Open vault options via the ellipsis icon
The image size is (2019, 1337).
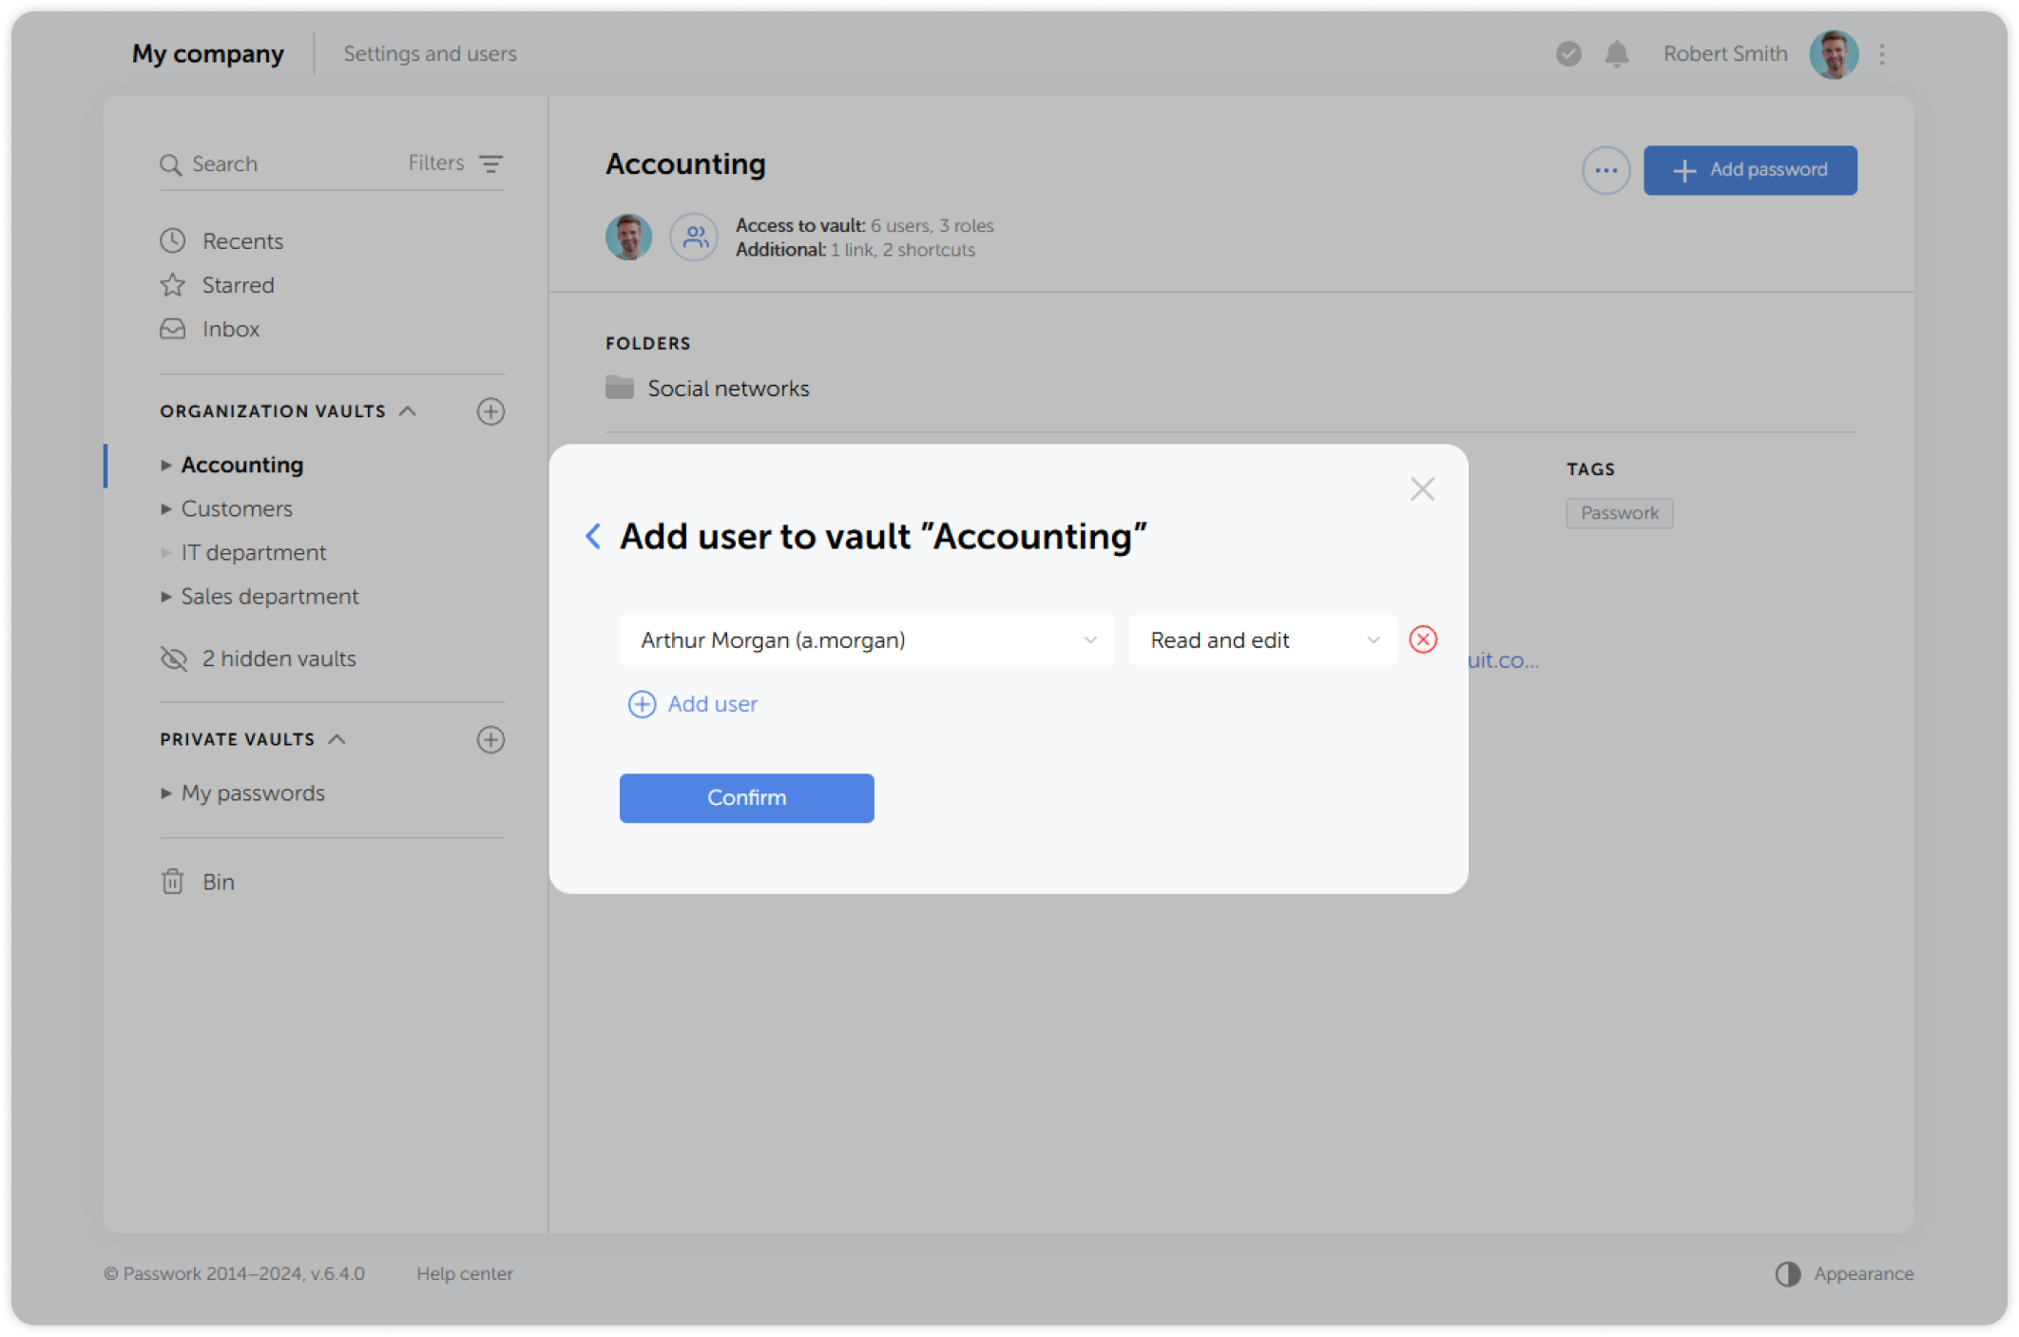tap(1606, 170)
